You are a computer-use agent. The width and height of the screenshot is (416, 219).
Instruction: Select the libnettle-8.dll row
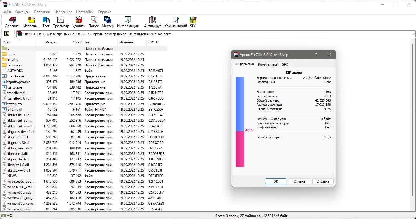coord(84,153)
